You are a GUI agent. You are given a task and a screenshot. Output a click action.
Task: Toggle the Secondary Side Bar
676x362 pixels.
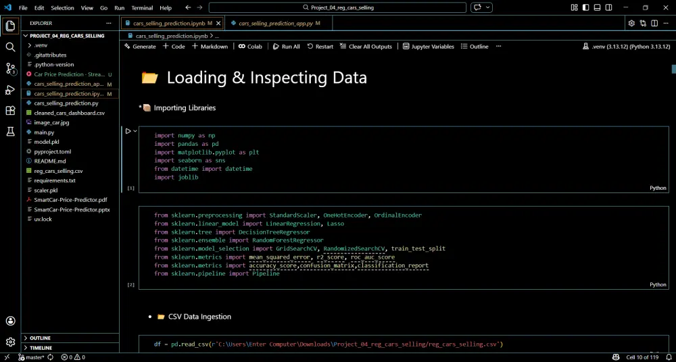click(x=609, y=7)
